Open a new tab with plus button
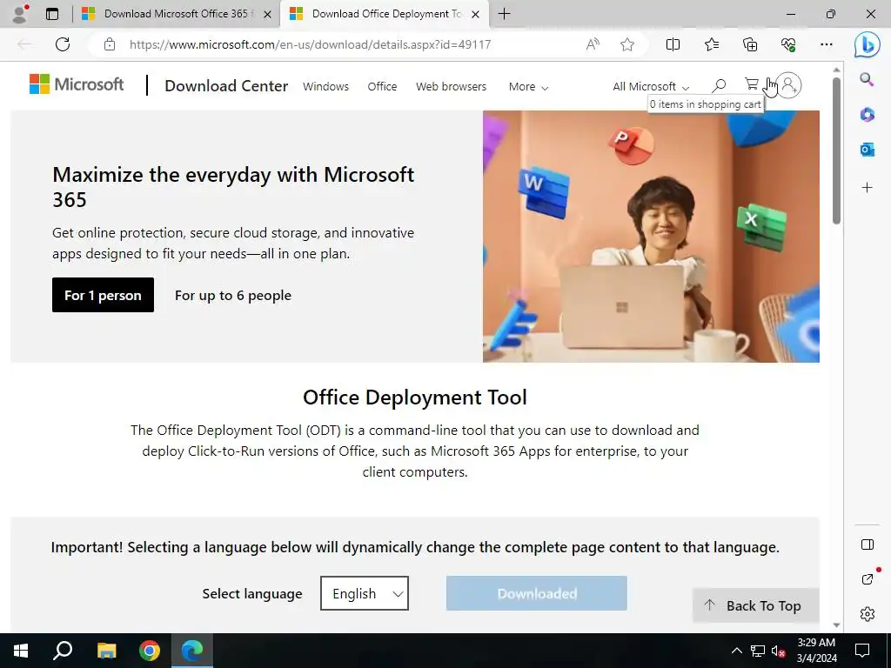891x668 pixels. [504, 14]
